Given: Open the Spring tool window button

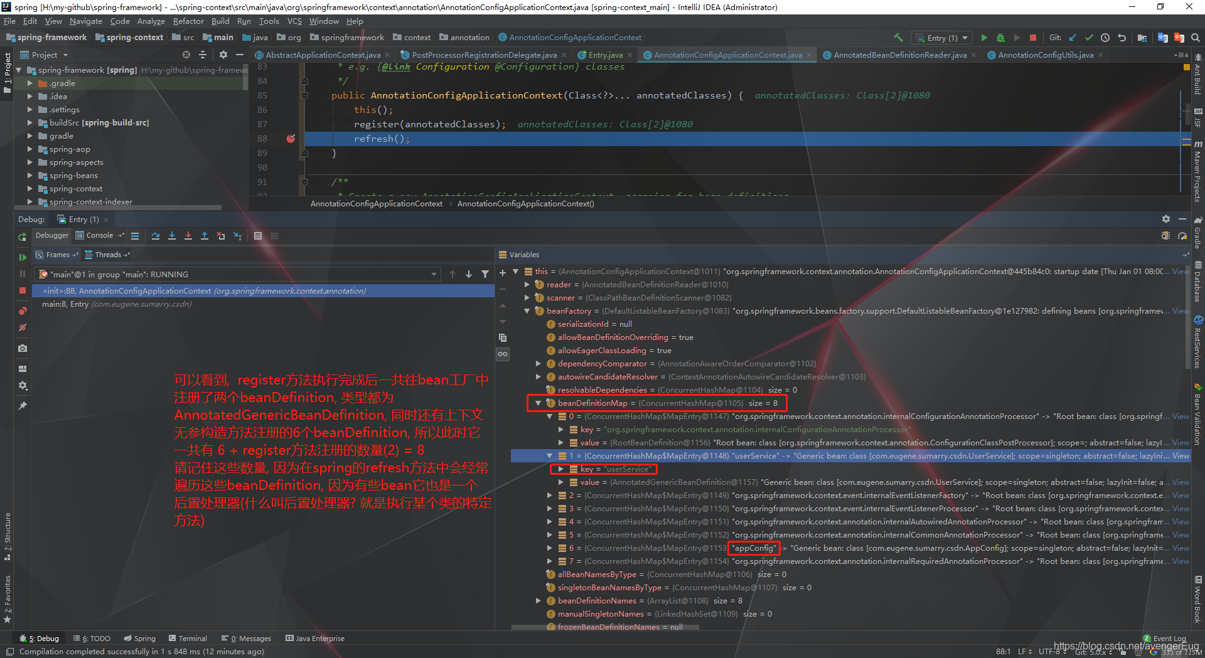Looking at the screenshot, I should tap(139, 639).
